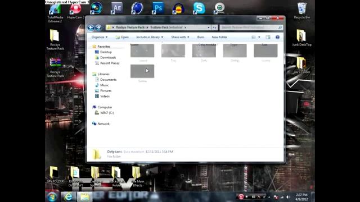Open the Photoshop desktop shortcut
Screen dimensions: 360x202
[x=158, y=8]
